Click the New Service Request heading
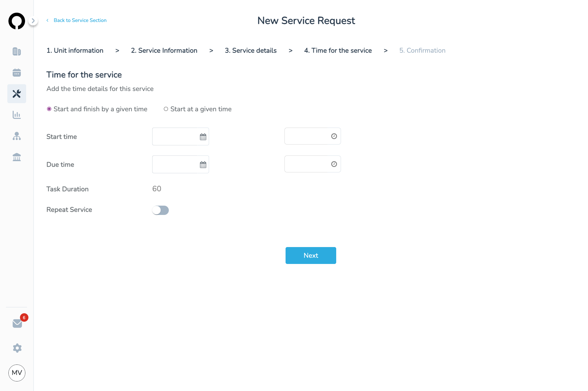The width and height of the screenshot is (588, 391). 306,21
